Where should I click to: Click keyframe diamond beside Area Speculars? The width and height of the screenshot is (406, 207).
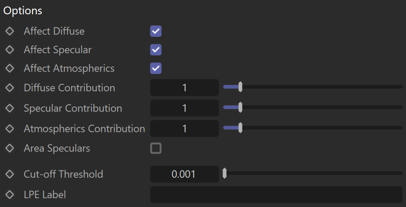click(x=10, y=148)
